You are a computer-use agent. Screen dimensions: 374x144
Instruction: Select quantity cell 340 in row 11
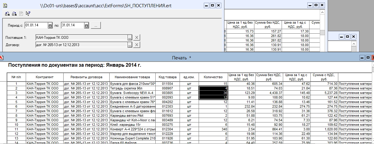[213, 129]
